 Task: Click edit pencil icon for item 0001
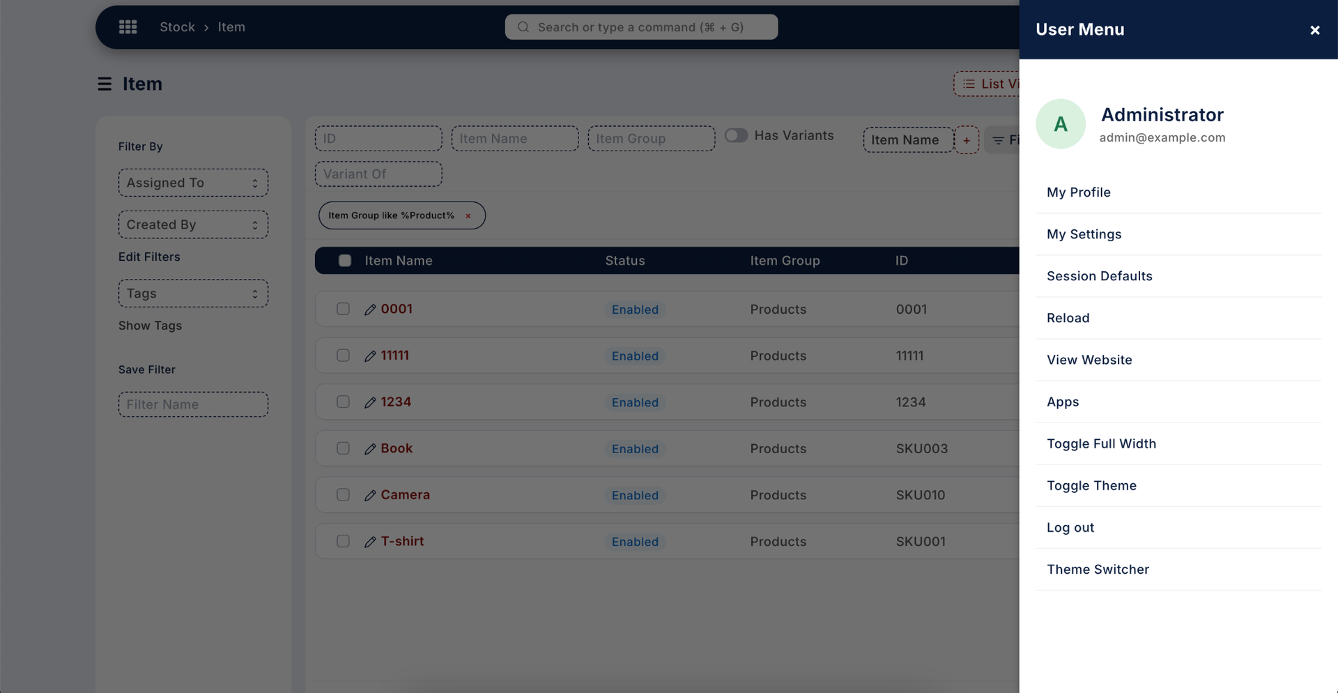[x=370, y=310]
